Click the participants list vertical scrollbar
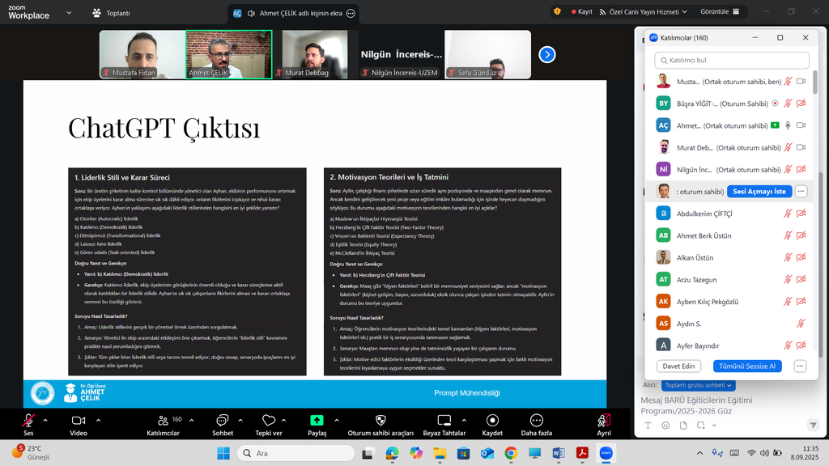This screenshot has width=829, height=466. click(815, 82)
